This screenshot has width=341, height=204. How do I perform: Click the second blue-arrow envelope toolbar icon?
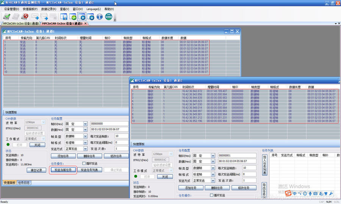pos(44,17)
